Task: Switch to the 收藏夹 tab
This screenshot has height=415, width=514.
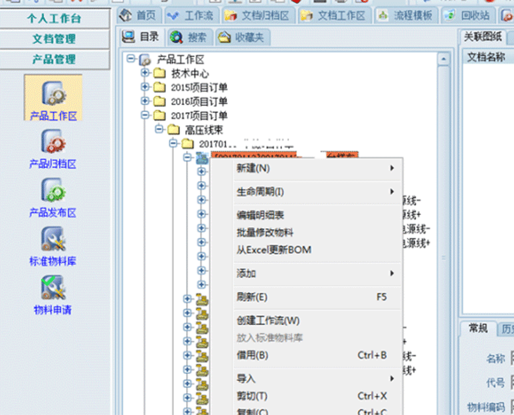Action: 240,38
